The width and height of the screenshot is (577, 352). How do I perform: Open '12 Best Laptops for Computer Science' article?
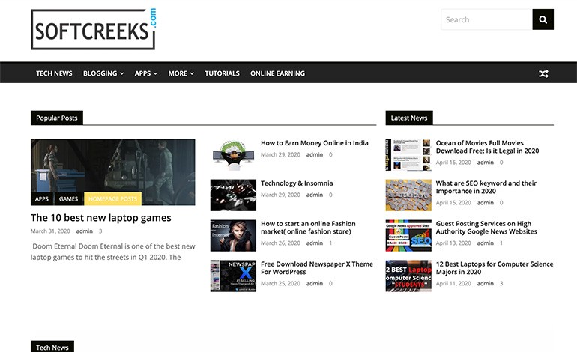pyautogui.click(x=495, y=268)
